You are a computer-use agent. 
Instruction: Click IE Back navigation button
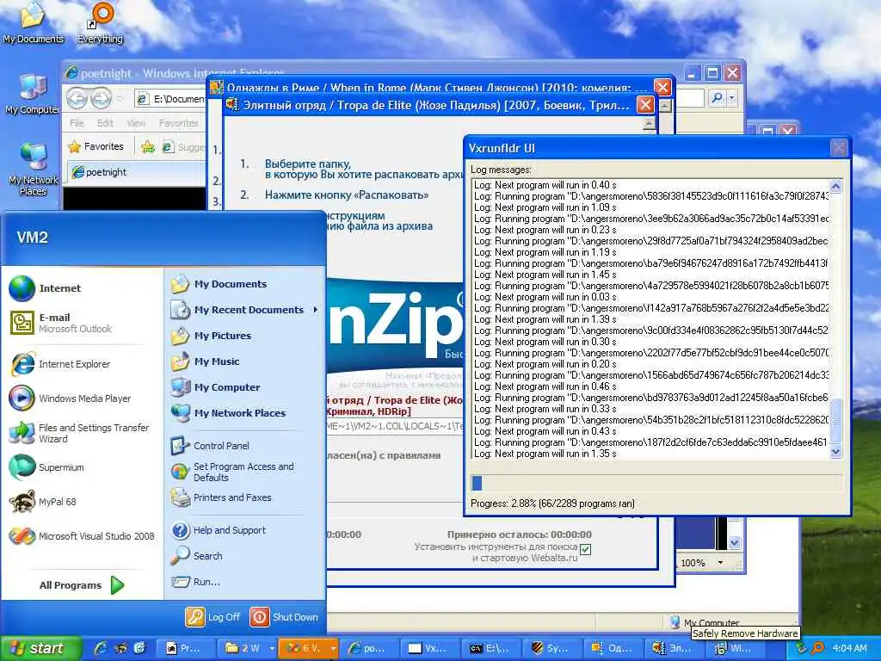77,99
